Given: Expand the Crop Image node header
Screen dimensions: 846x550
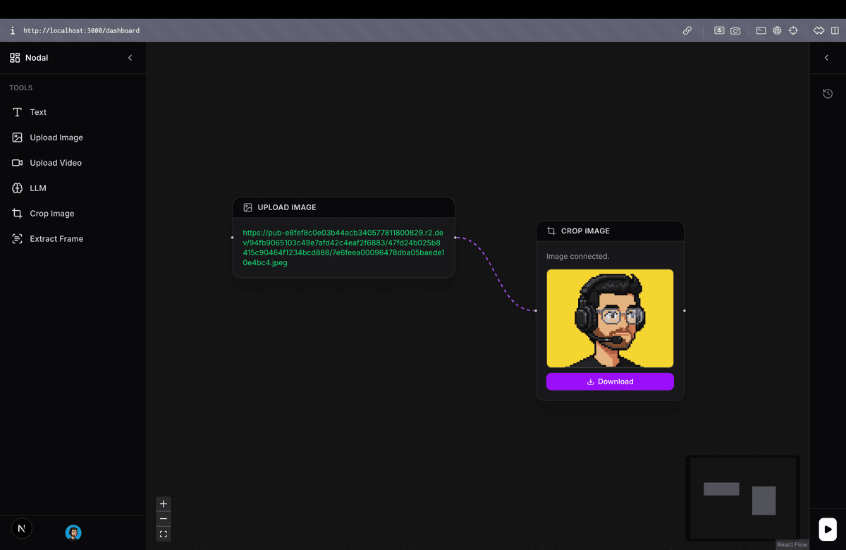Looking at the screenshot, I should (610, 231).
